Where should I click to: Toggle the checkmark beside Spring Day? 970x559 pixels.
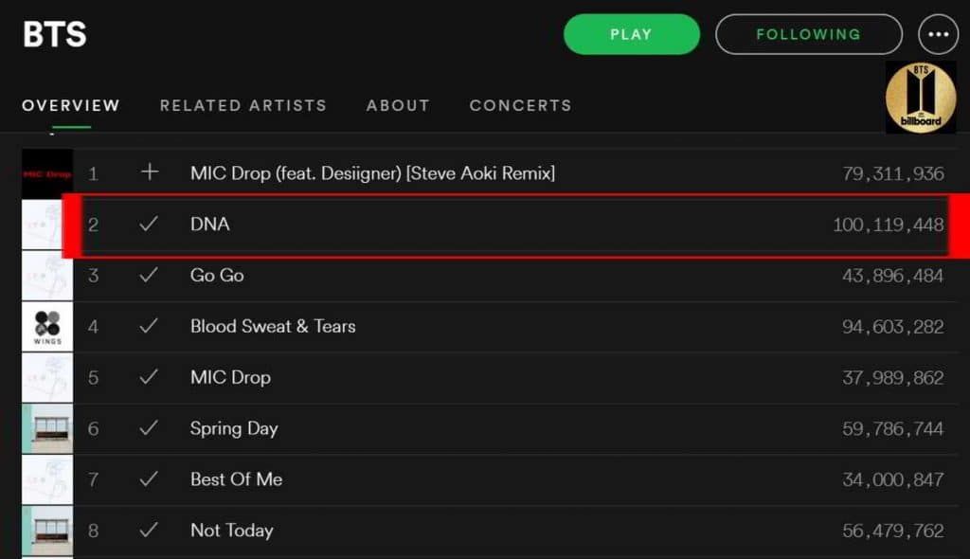[x=149, y=428]
